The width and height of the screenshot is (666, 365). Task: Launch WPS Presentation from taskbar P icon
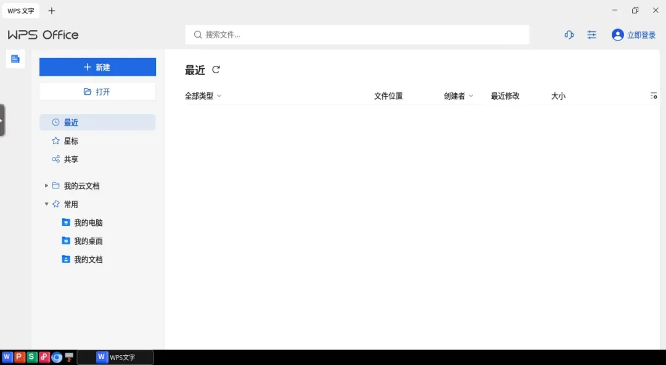[x=19, y=357]
